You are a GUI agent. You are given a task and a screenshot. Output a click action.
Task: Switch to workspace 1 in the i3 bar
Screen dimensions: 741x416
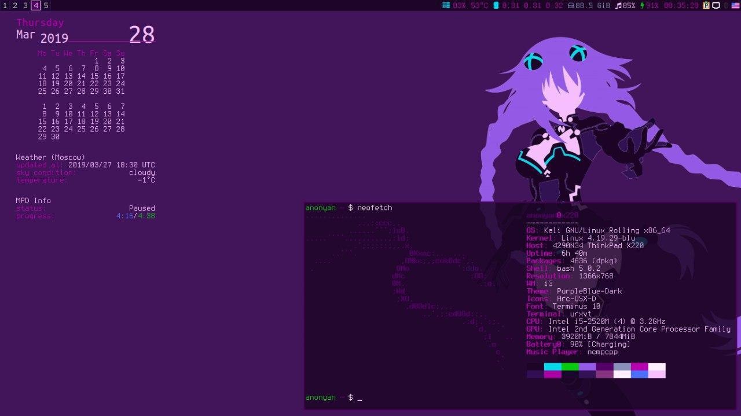[x=5, y=5]
